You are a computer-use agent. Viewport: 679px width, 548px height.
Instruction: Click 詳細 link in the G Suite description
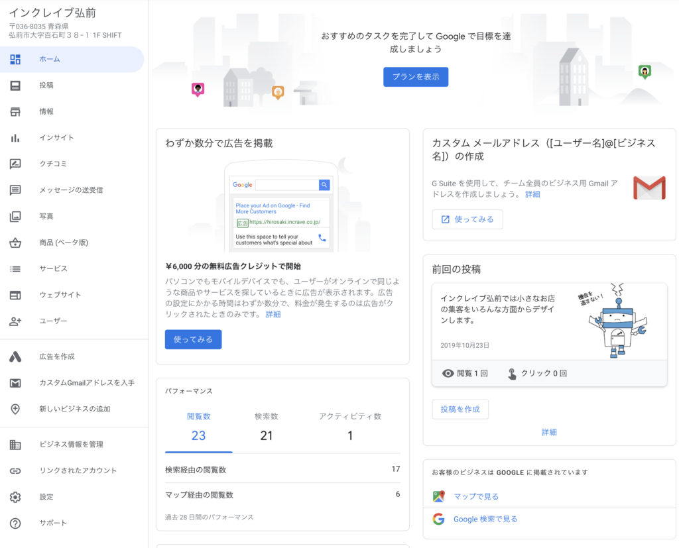coord(532,194)
